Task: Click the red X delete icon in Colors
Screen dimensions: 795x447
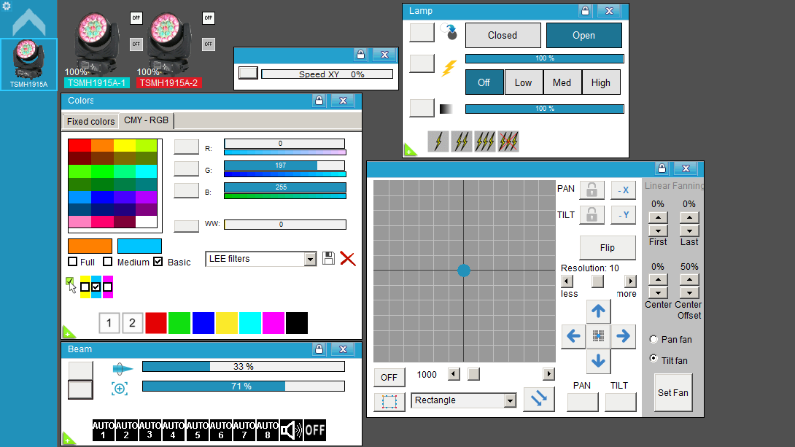Action: click(x=348, y=258)
